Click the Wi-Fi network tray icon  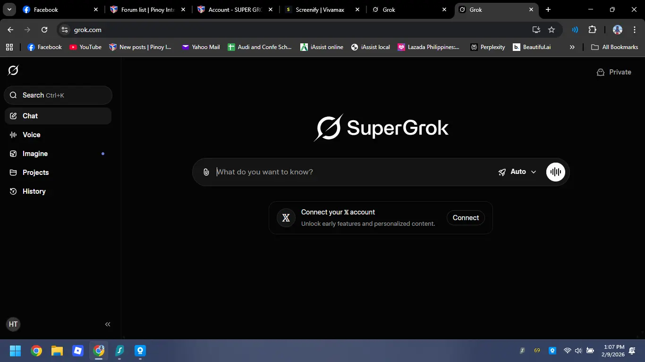(x=568, y=351)
